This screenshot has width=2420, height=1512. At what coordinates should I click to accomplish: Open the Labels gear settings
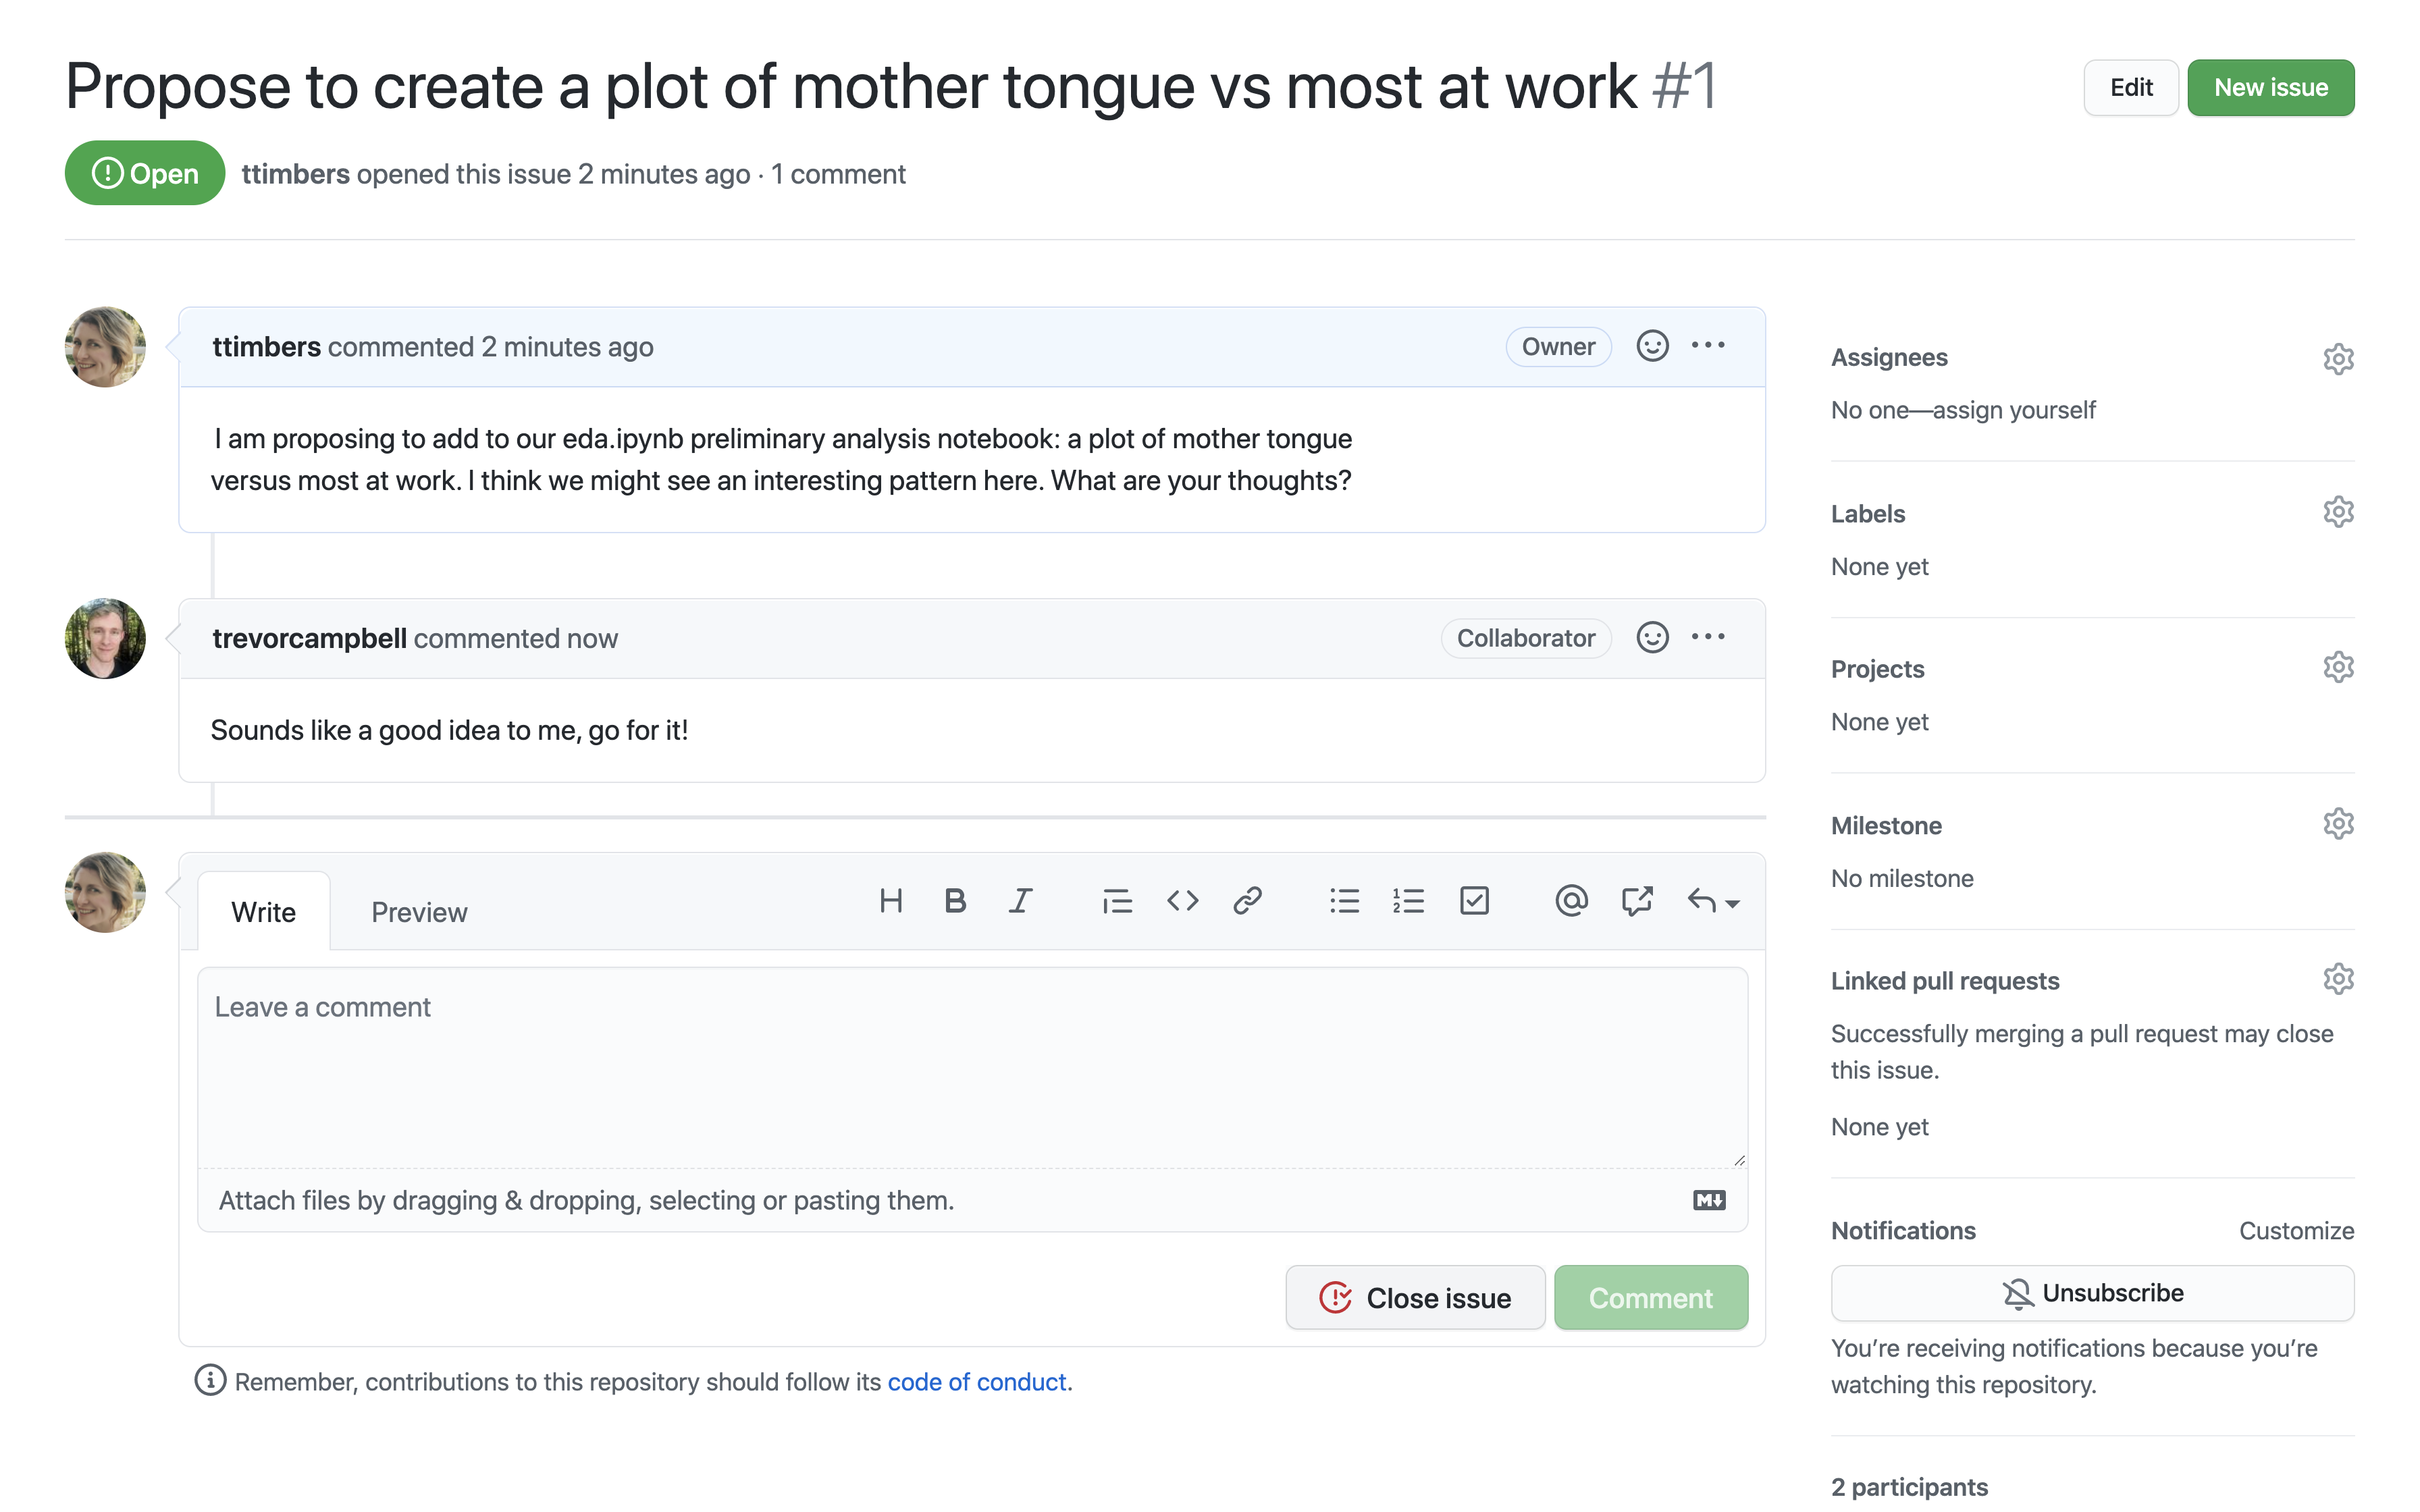point(2338,512)
